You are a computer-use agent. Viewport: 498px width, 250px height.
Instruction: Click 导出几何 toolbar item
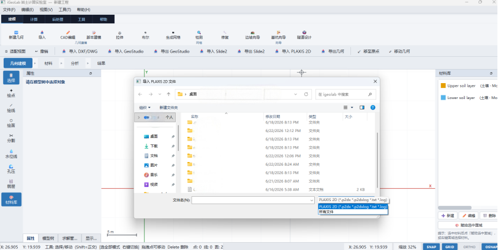pos(333,51)
